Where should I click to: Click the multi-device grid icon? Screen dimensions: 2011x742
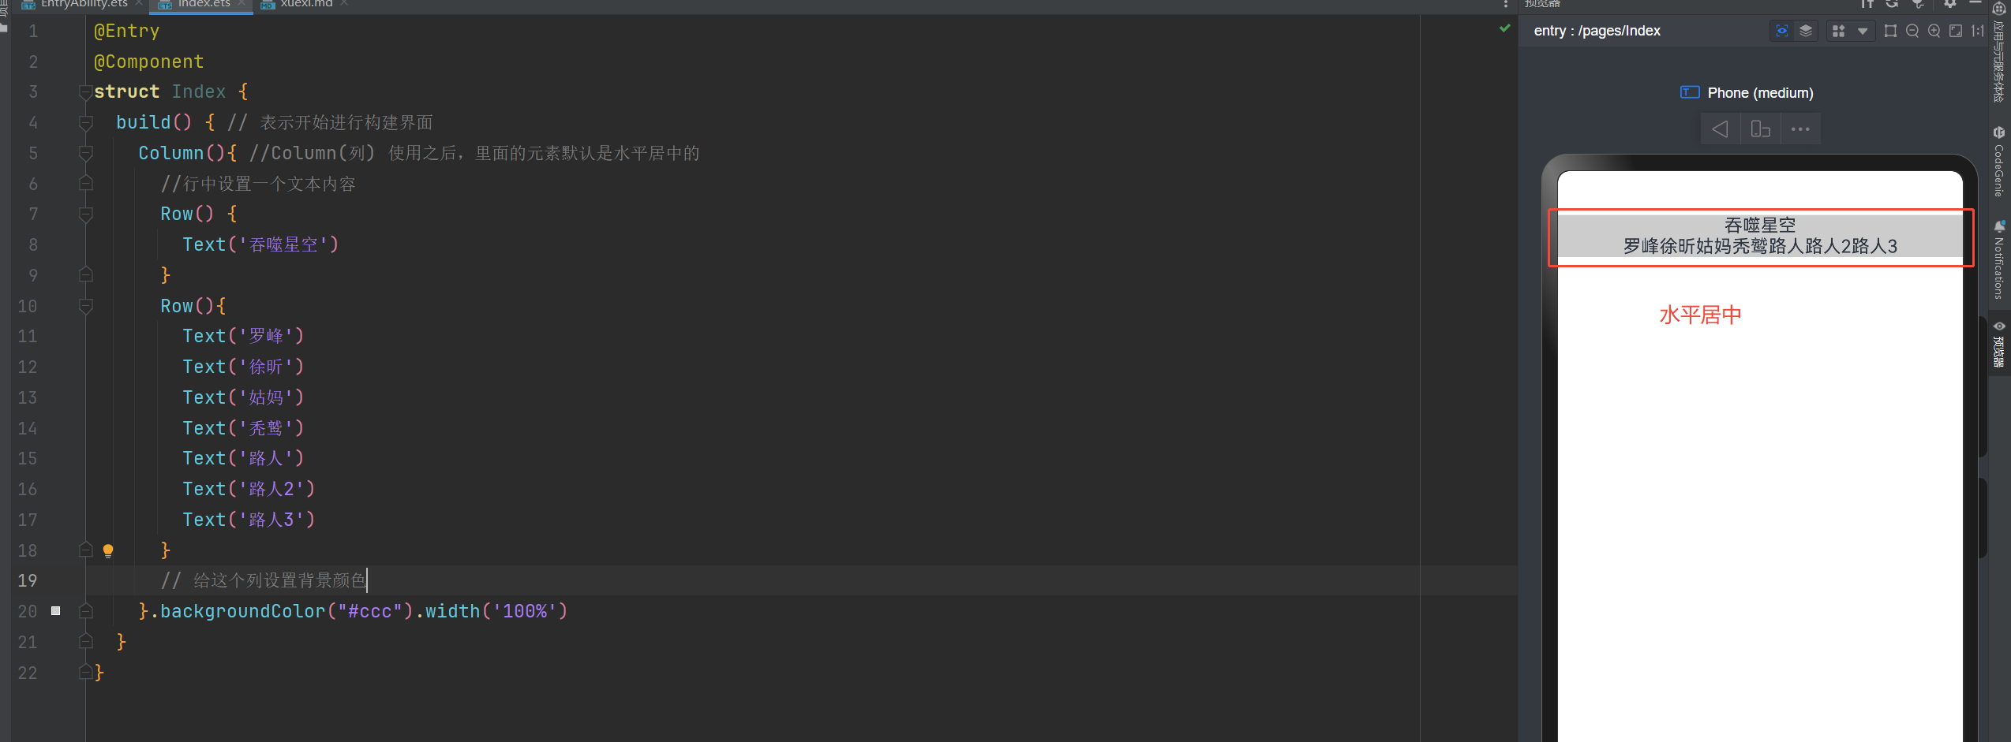point(1839,31)
